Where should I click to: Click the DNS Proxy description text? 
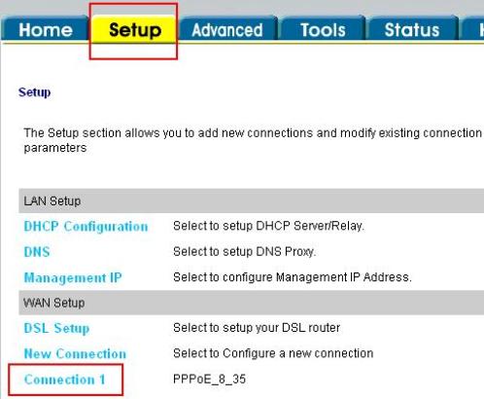pyautogui.click(x=244, y=251)
